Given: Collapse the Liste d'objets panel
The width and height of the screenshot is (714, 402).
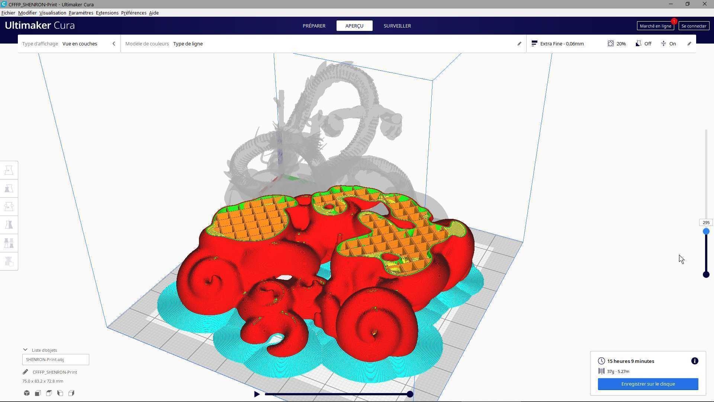Looking at the screenshot, I should pos(25,350).
